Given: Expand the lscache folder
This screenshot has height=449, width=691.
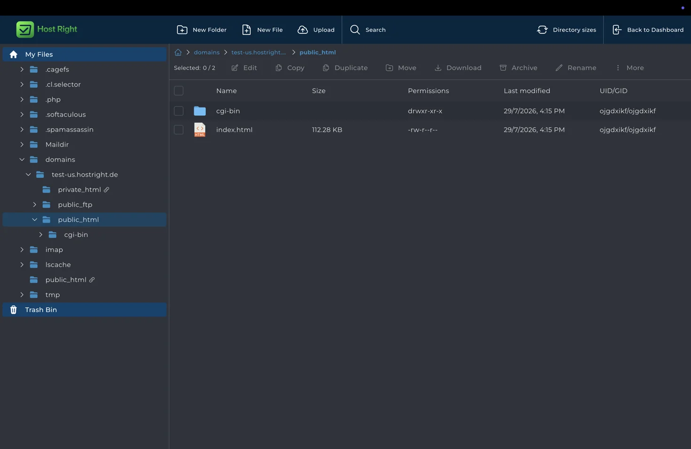Looking at the screenshot, I should [x=22, y=265].
